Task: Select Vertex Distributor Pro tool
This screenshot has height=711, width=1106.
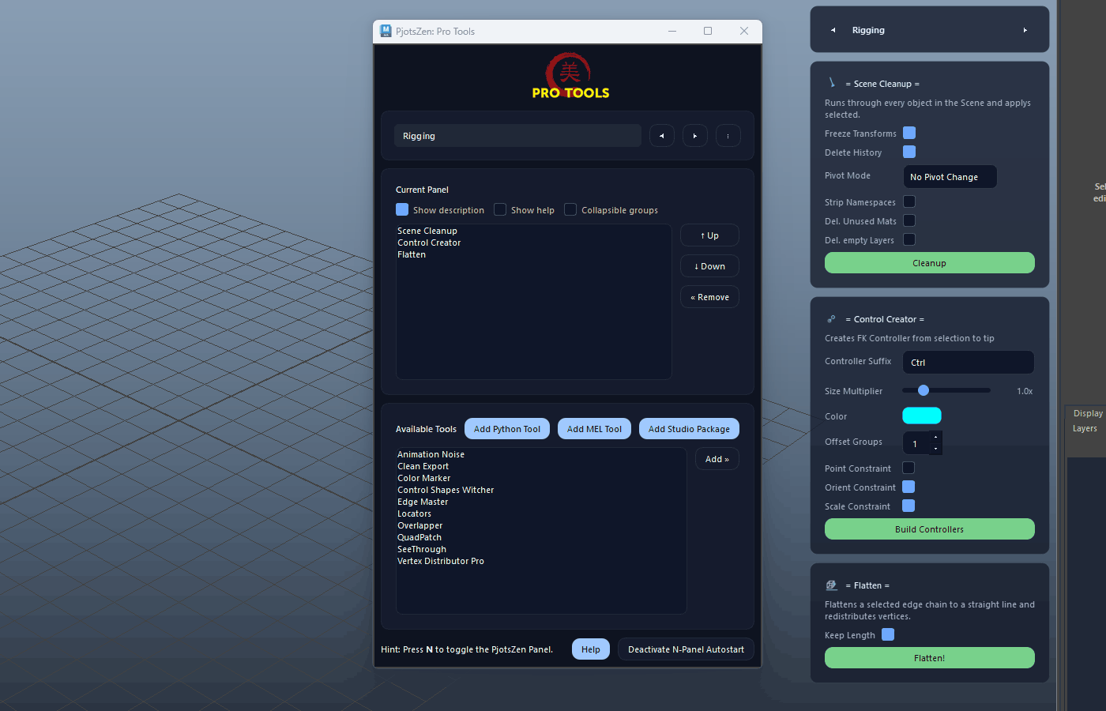Action: [x=441, y=561]
